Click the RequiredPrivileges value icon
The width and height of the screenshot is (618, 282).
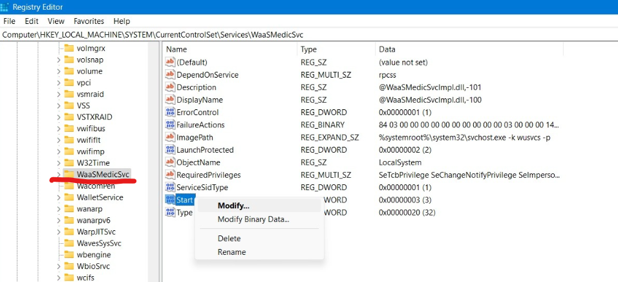pyautogui.click(x=170, y=175)
